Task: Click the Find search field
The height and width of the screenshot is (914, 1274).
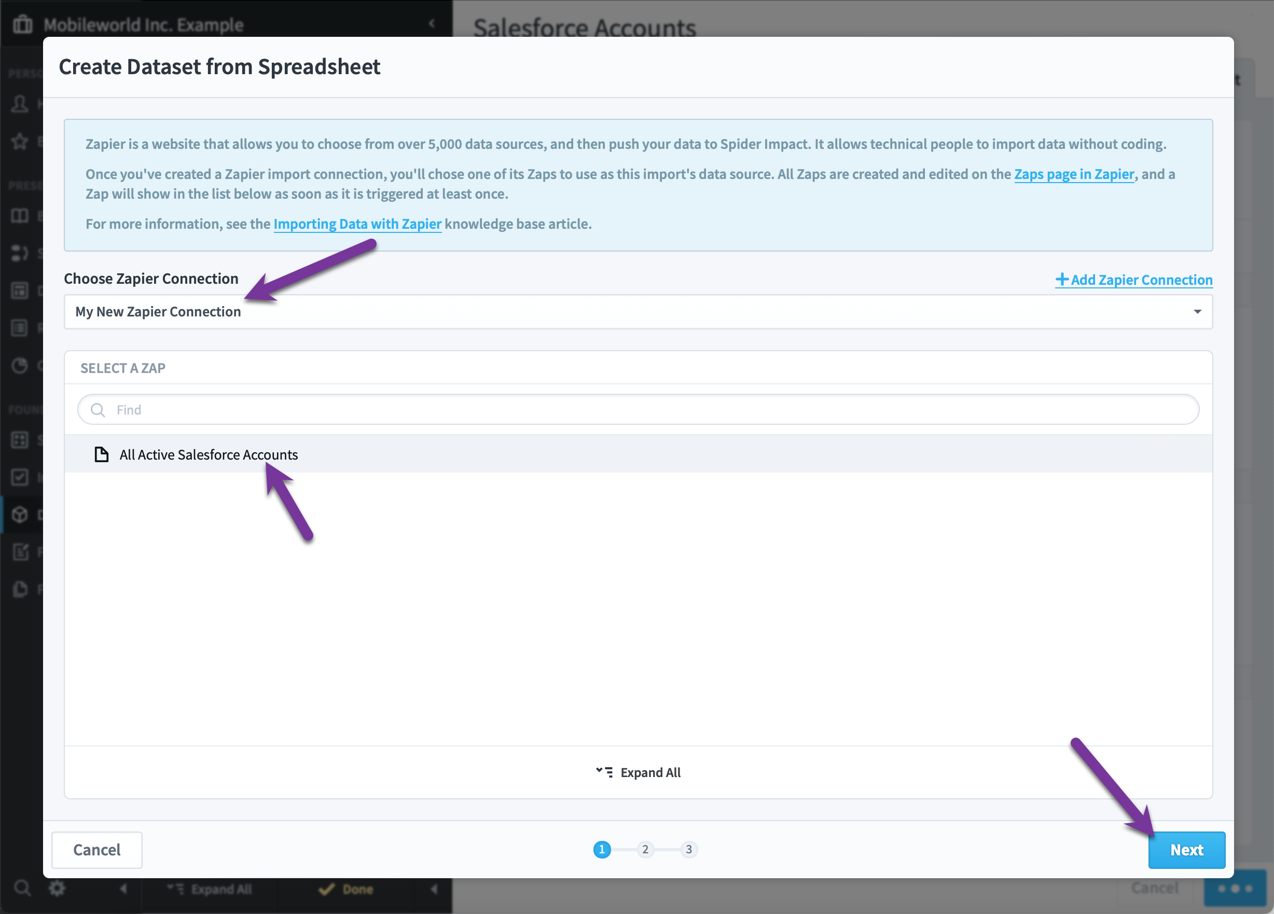Action: (x=638, y=409)
